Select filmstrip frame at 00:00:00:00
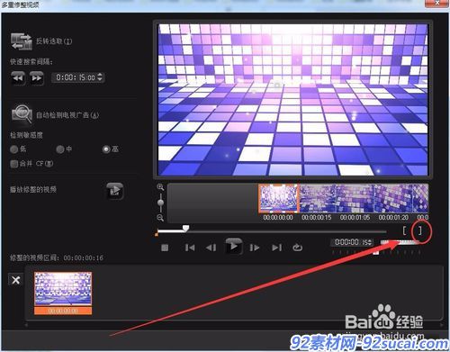 point(278,199)
